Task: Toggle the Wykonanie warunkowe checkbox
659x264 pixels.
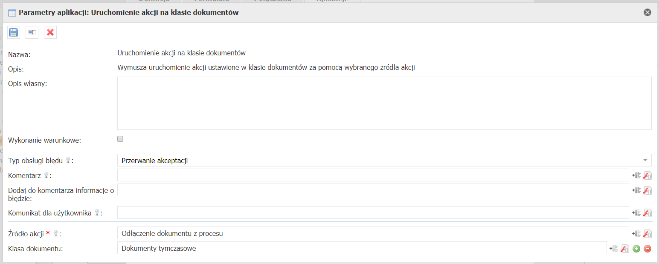Action: point(120,139)
